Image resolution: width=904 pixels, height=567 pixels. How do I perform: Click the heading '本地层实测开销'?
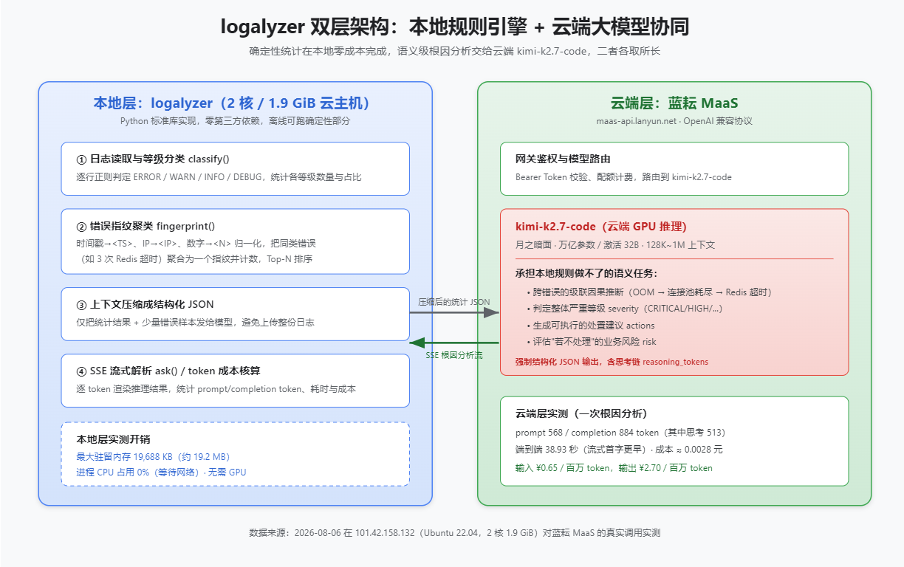[113, 439]
